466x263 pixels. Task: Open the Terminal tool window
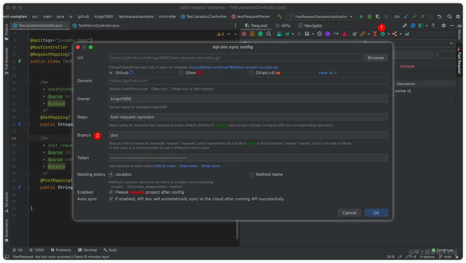click(87, 250)
